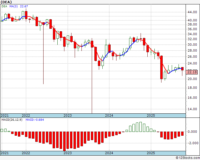Select the 38.00 price axis label

click(x=192, y=24)
